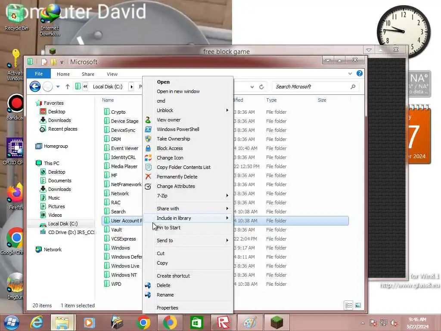Select Local Disk (C:) in navigation pane
Image resolution: width=441 pixels, height=331 pixels.
[63, 224]
